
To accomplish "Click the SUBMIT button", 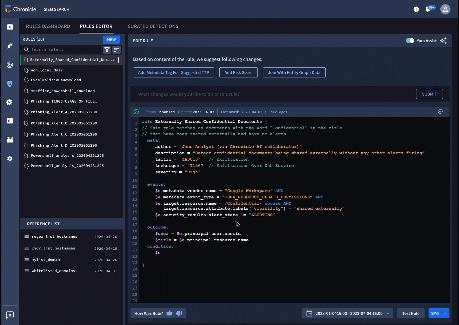I will (x=429, y=94).
